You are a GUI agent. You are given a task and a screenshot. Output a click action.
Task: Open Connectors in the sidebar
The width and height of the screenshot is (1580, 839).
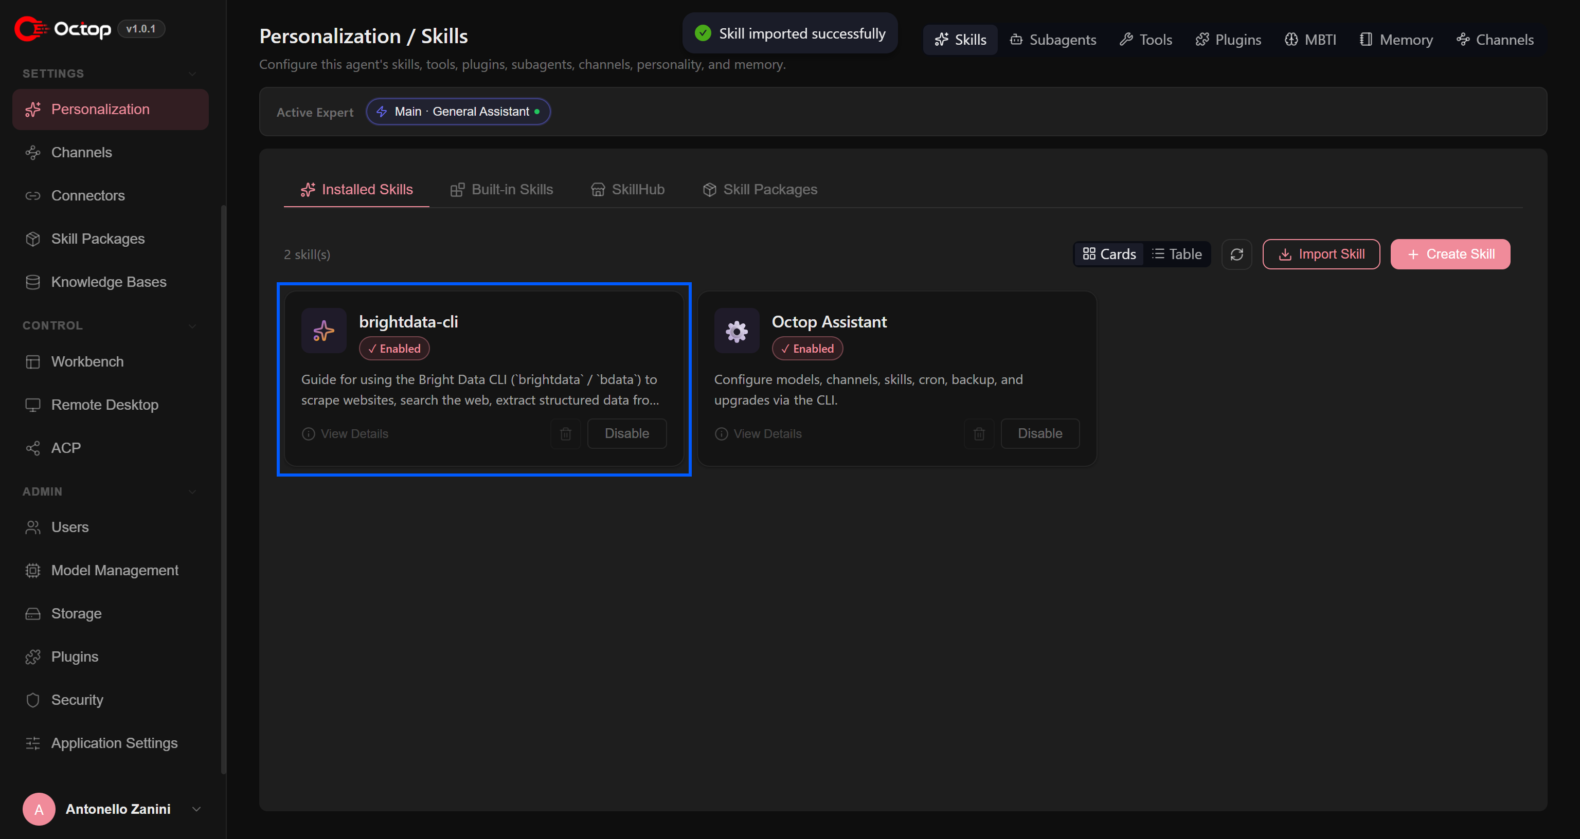pos(111,196)
